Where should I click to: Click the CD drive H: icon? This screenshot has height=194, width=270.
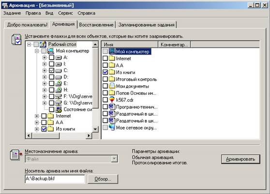59,90
